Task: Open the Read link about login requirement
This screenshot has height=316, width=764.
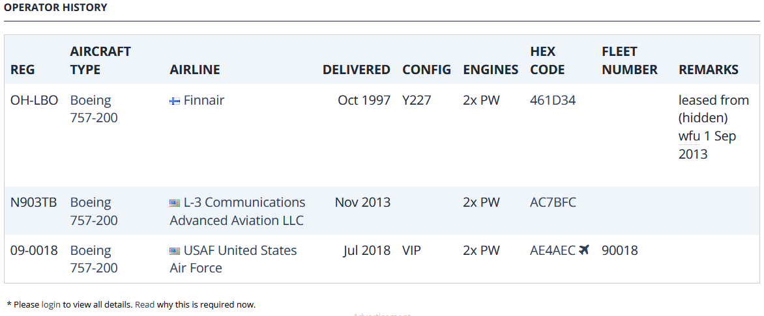Action: pyautogui.click(x=145, y=305)
